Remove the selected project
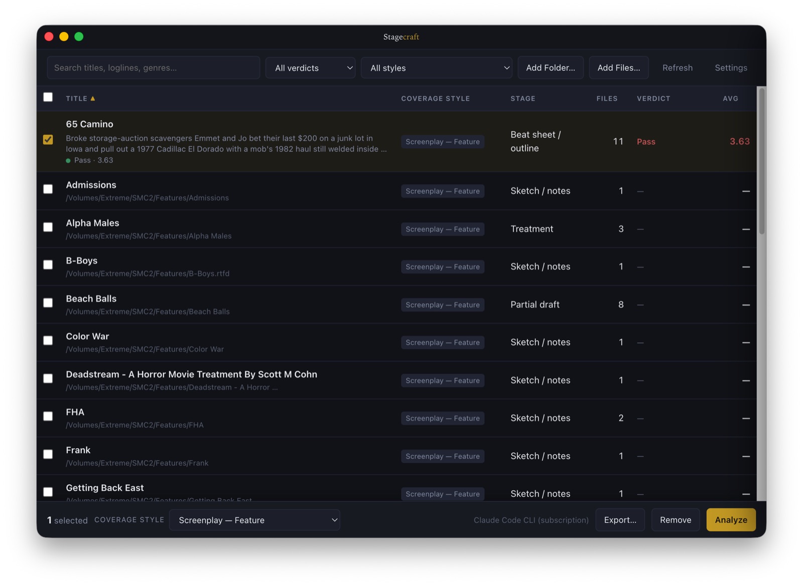Screen dimensions: 803x586 click(x=676, y=520)
